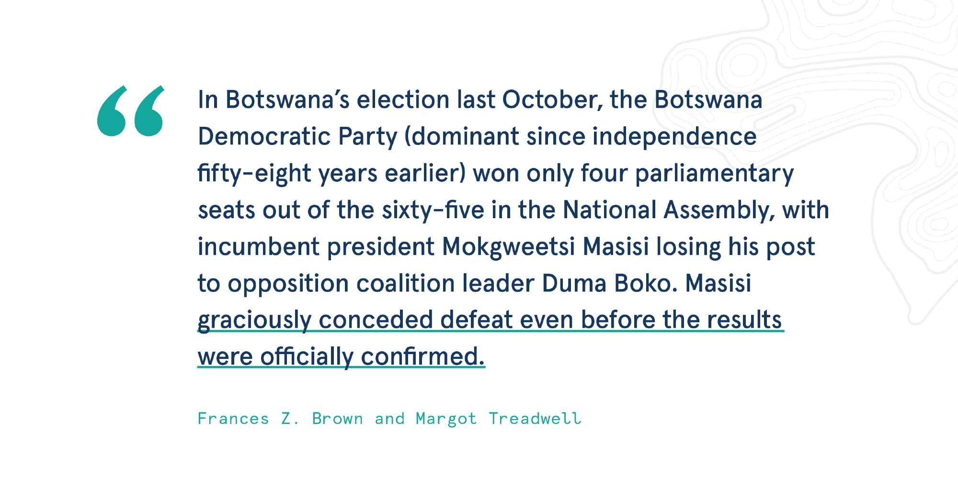This screenshot has height=501, width=958.
Task: Click the words "four parliamentary" in the quote
Action: [x=687, y=173]
